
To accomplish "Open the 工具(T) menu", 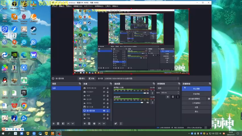I will point(108,6).
